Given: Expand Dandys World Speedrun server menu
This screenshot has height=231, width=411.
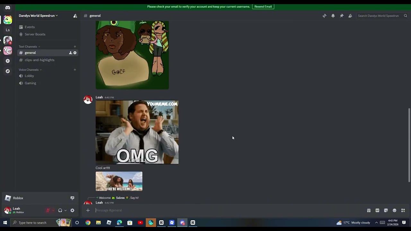Looking at the screenshot, I should (39, 16).
